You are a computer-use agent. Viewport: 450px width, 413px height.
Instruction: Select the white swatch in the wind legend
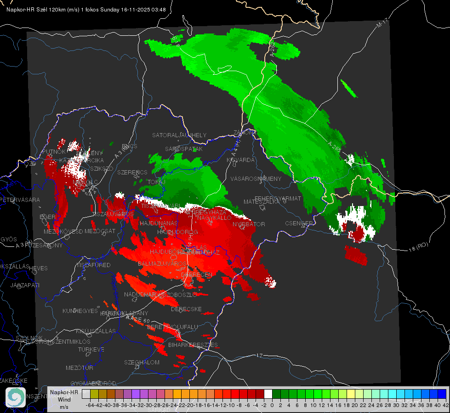[268, 394]
